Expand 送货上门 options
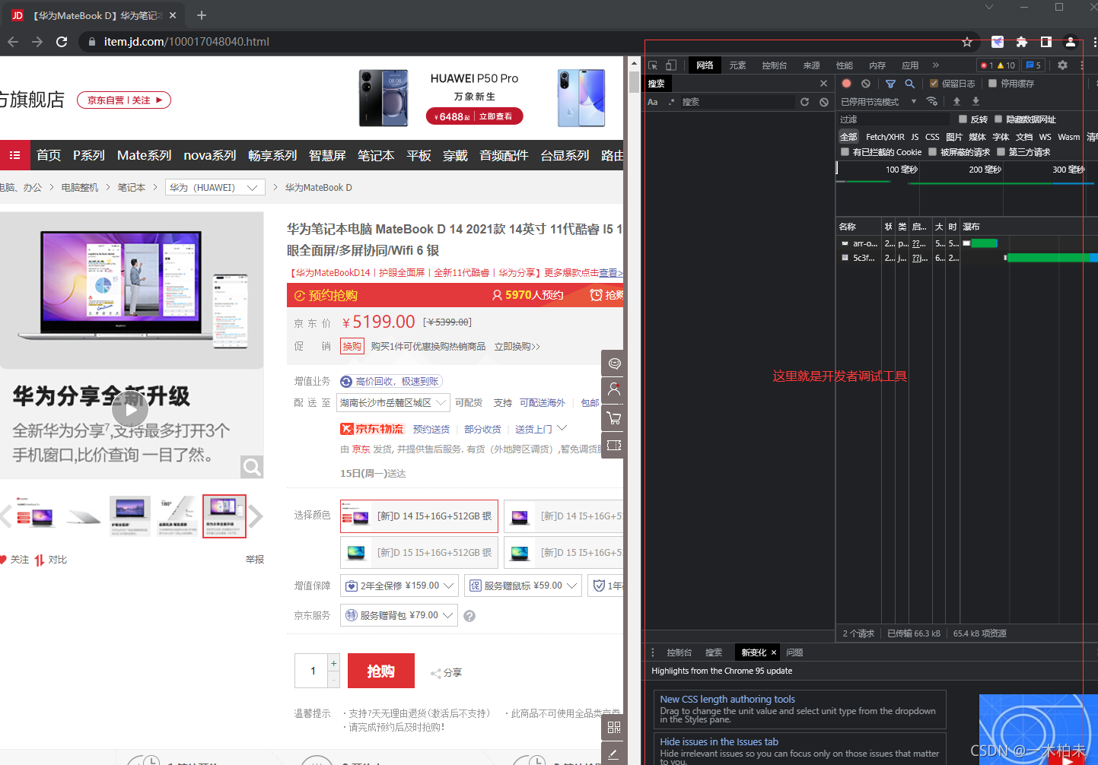Image resolution: width=1098 pixels, height=765 pixels. [541, 430]
